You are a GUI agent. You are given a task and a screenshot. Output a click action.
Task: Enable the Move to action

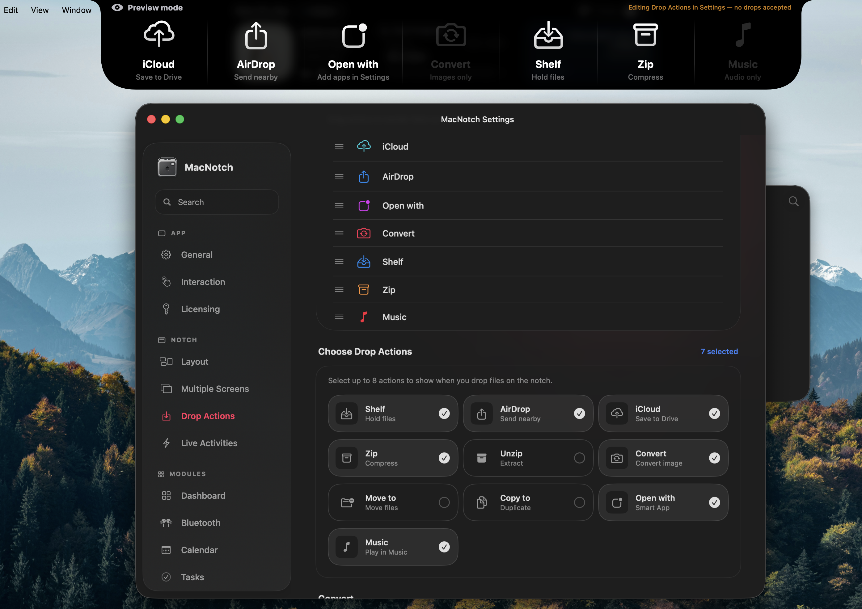click(444, 502)
